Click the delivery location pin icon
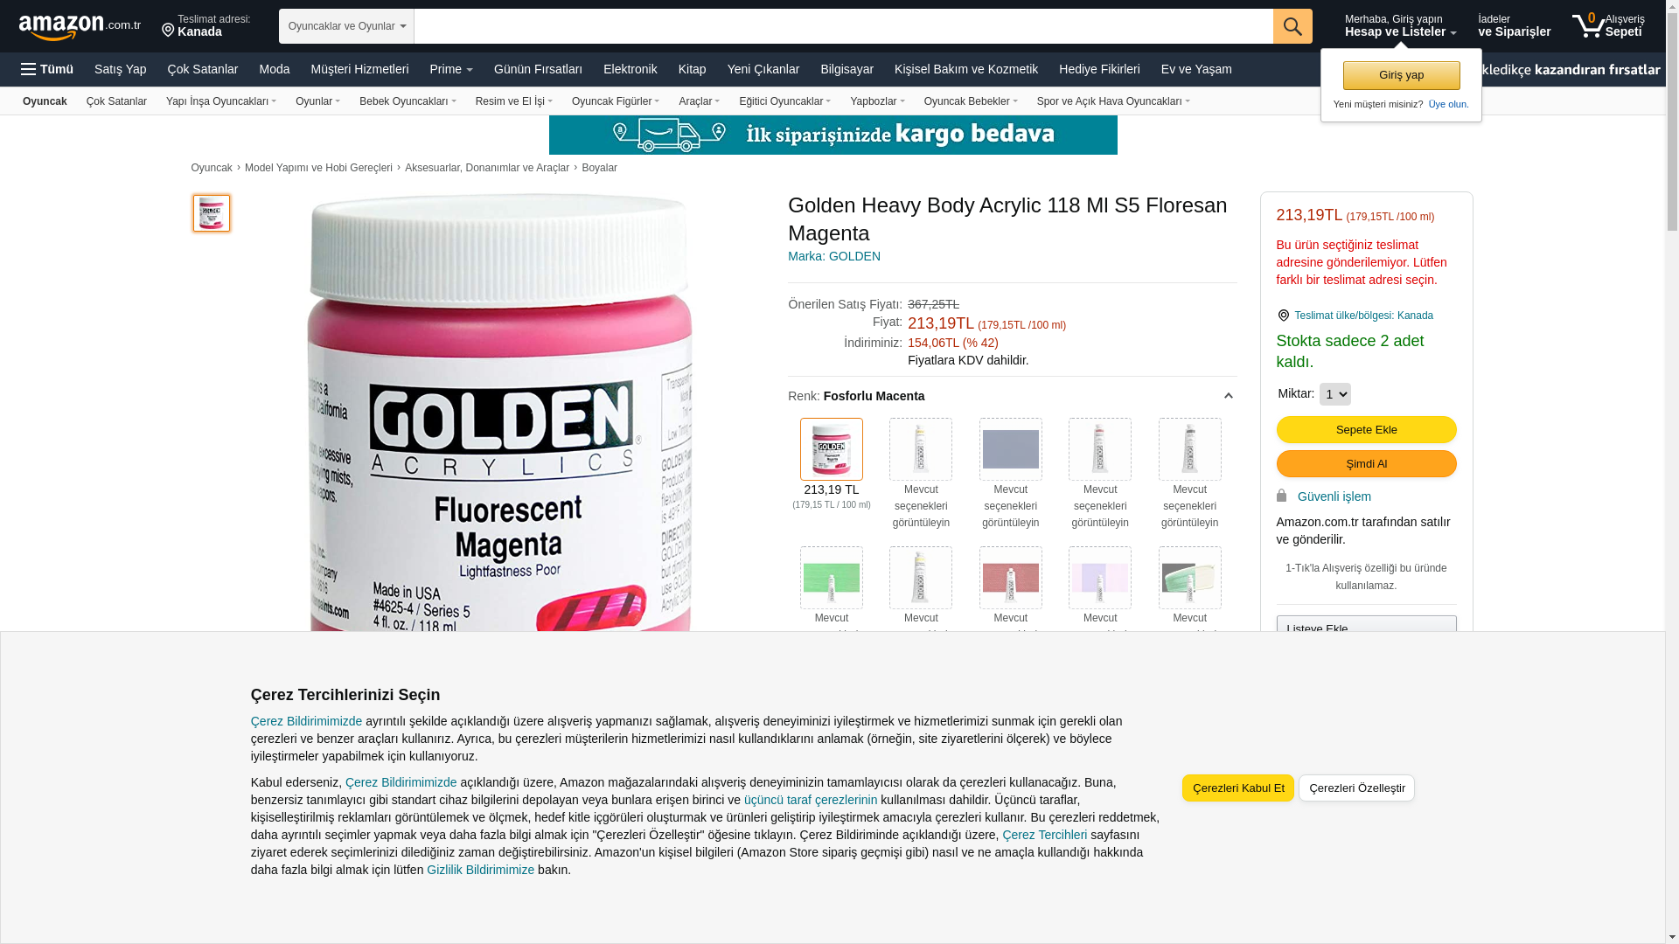The width and height of the screenshot is (1679, 944). 168,31
